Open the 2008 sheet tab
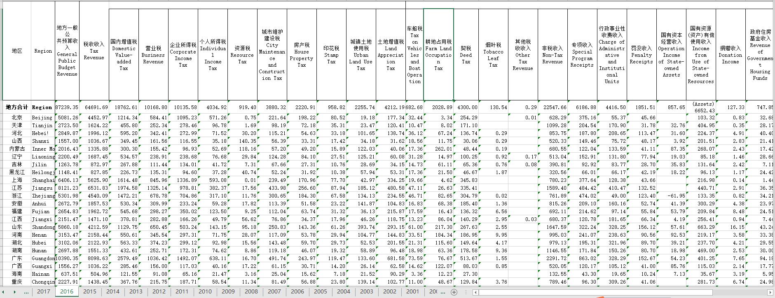 (251, 291)
